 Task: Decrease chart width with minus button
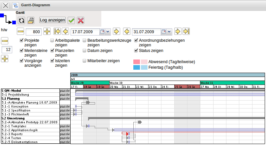tap(21, 32)
